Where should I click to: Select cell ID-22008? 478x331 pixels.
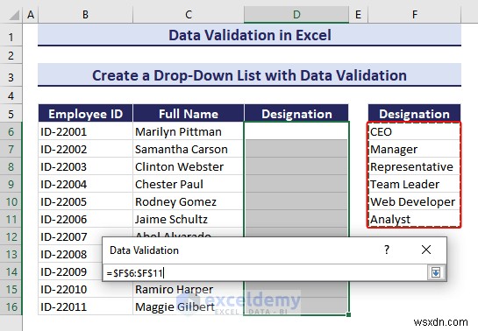point(70,254)
